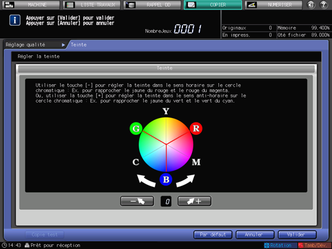The width and height of the screenshot is (332, 249).
Task: Click the Réglage qualité breadcrumb
Action: click(x=25, y=45)
